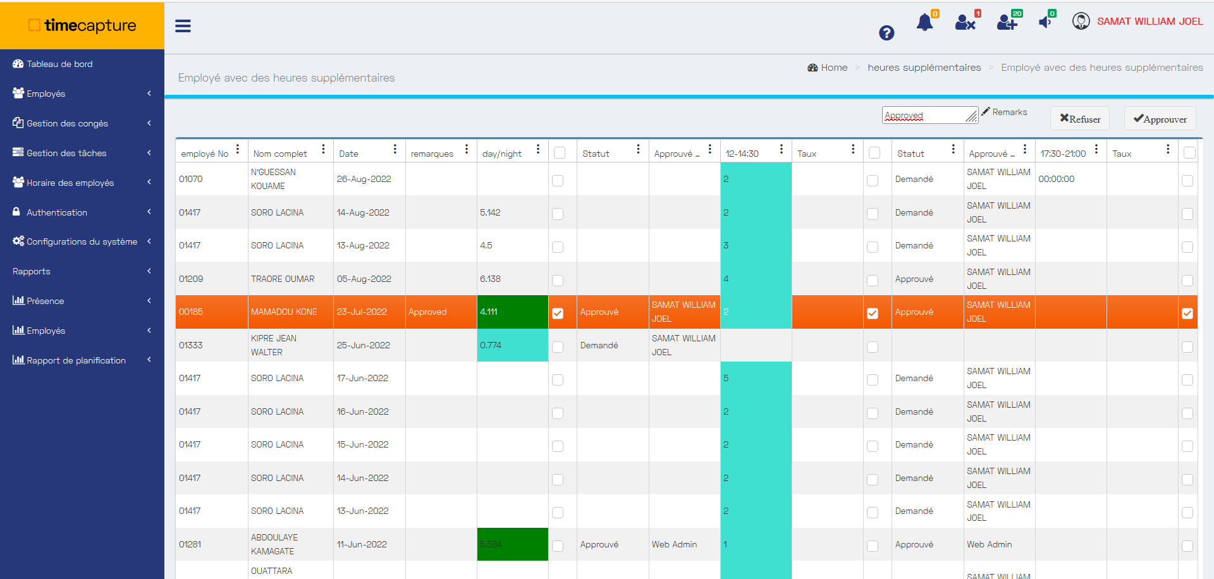Open the notifications bell icon
This screenshot has width=1214, height=579.
tap(924, 23)
